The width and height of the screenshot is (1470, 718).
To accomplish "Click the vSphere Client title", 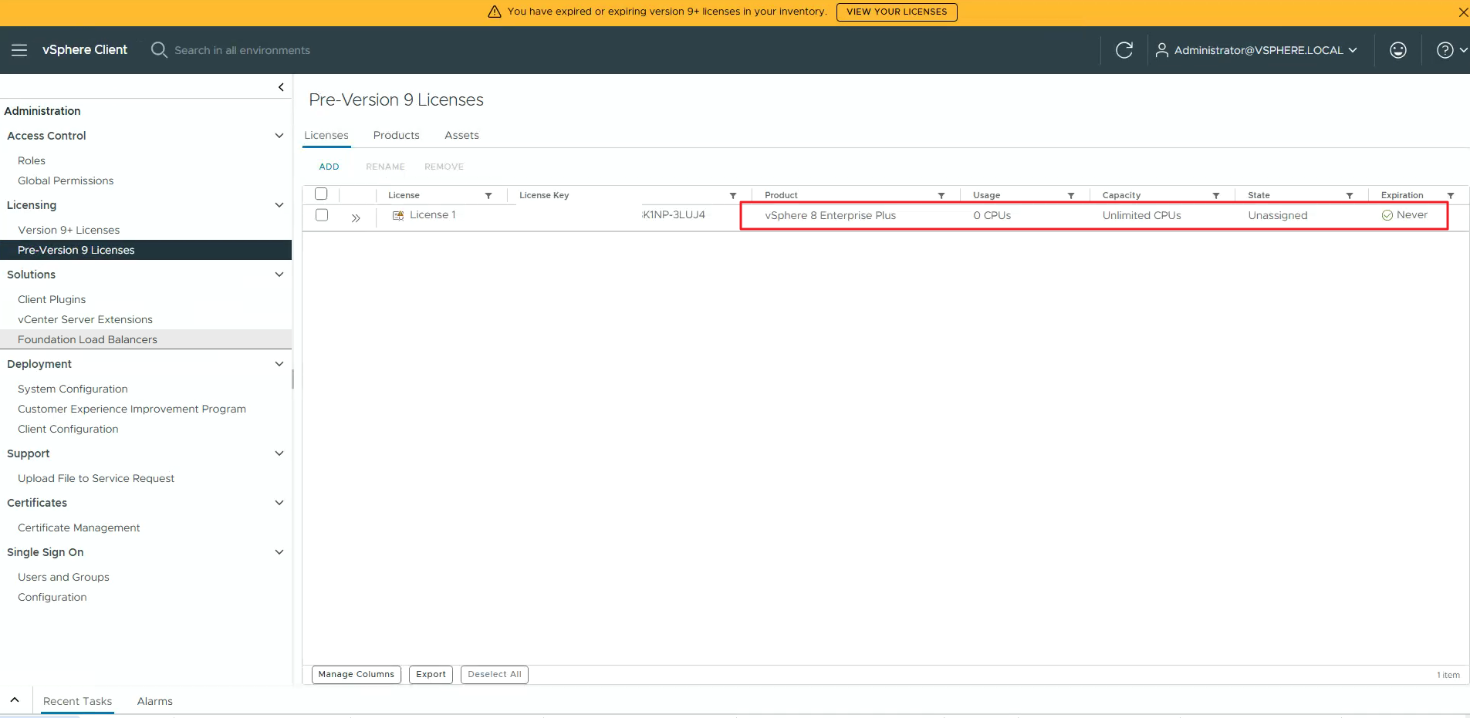I will [85, 50].
